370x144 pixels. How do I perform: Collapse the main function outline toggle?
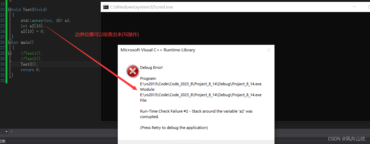pos(10,42)
